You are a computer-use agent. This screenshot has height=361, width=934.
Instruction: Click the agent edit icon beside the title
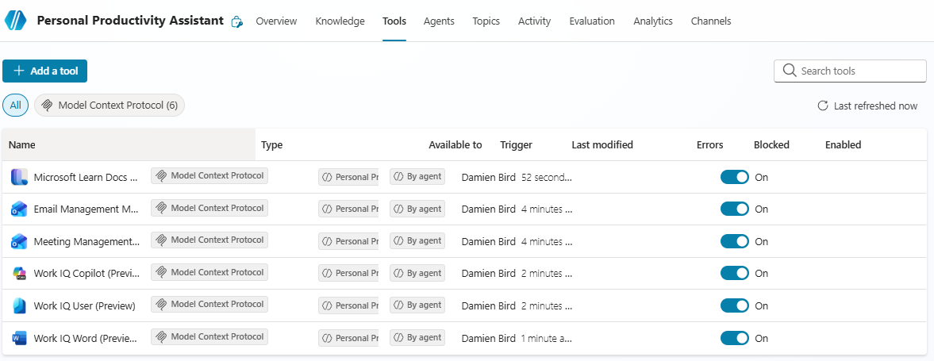(237, 22)
